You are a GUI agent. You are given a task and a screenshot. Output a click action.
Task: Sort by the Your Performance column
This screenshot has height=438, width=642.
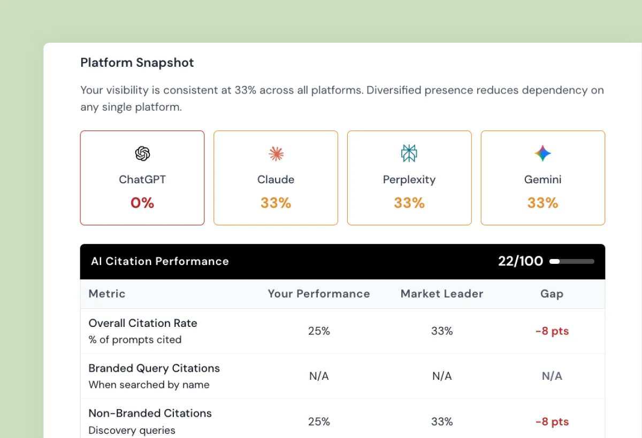(319, 294)
